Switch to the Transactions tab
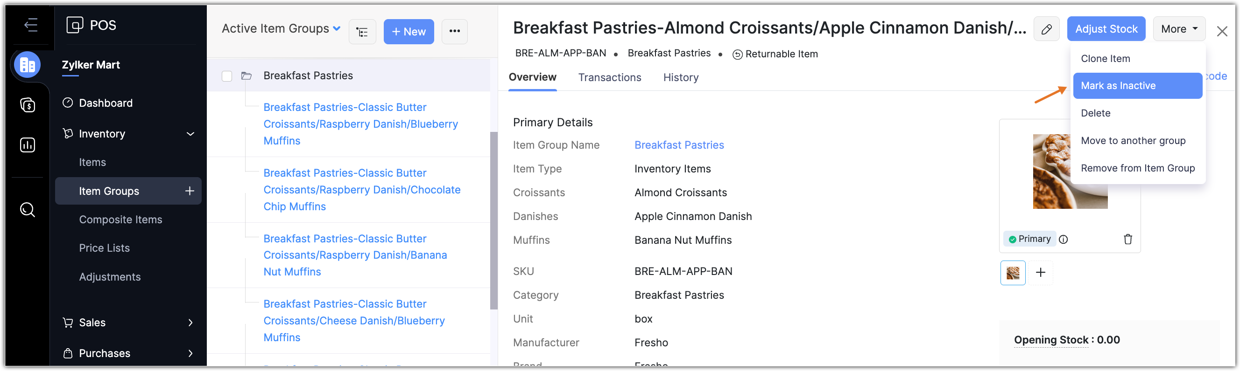This screenshot has height=371, width=1240. point(609,77)
